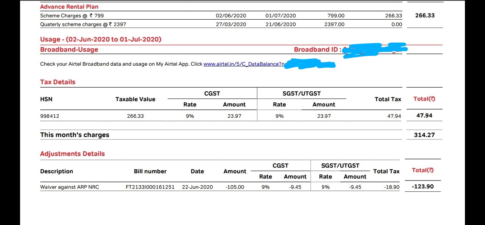Click the -105.00 waiver amount
485x225 pixels.
point(235,187)
